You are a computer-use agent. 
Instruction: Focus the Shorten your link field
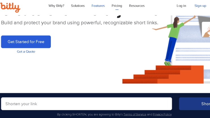click(x=86, y=104)
